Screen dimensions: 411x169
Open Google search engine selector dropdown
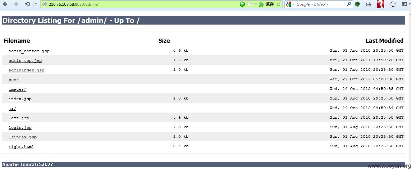point(290,4)
